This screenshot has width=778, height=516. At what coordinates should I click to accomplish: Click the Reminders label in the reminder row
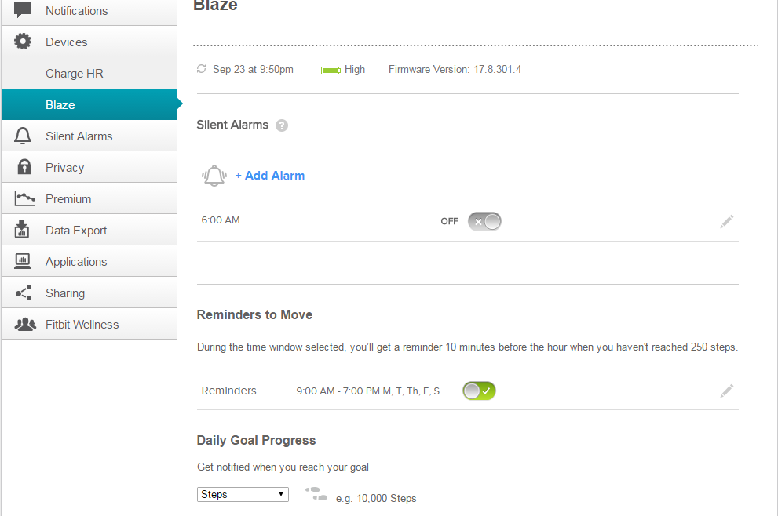coord(228,391)
